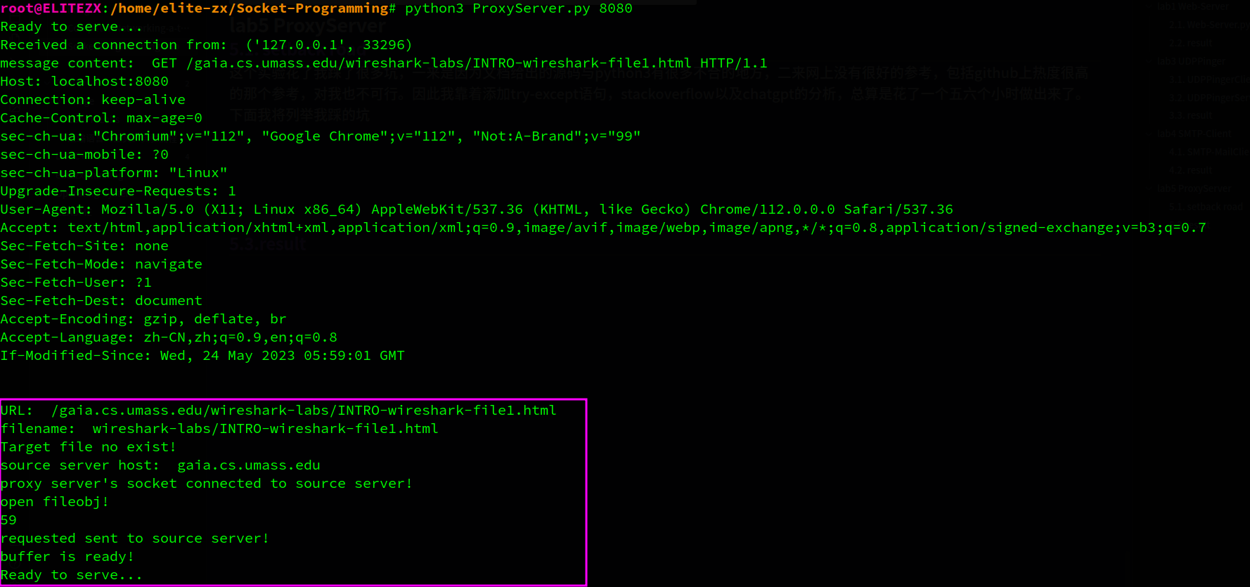The height and width of the screenshot is (587, 1250).
Task: Open the lab5 ProxyServer outline entry
Action: click(x=1195, y=188)
